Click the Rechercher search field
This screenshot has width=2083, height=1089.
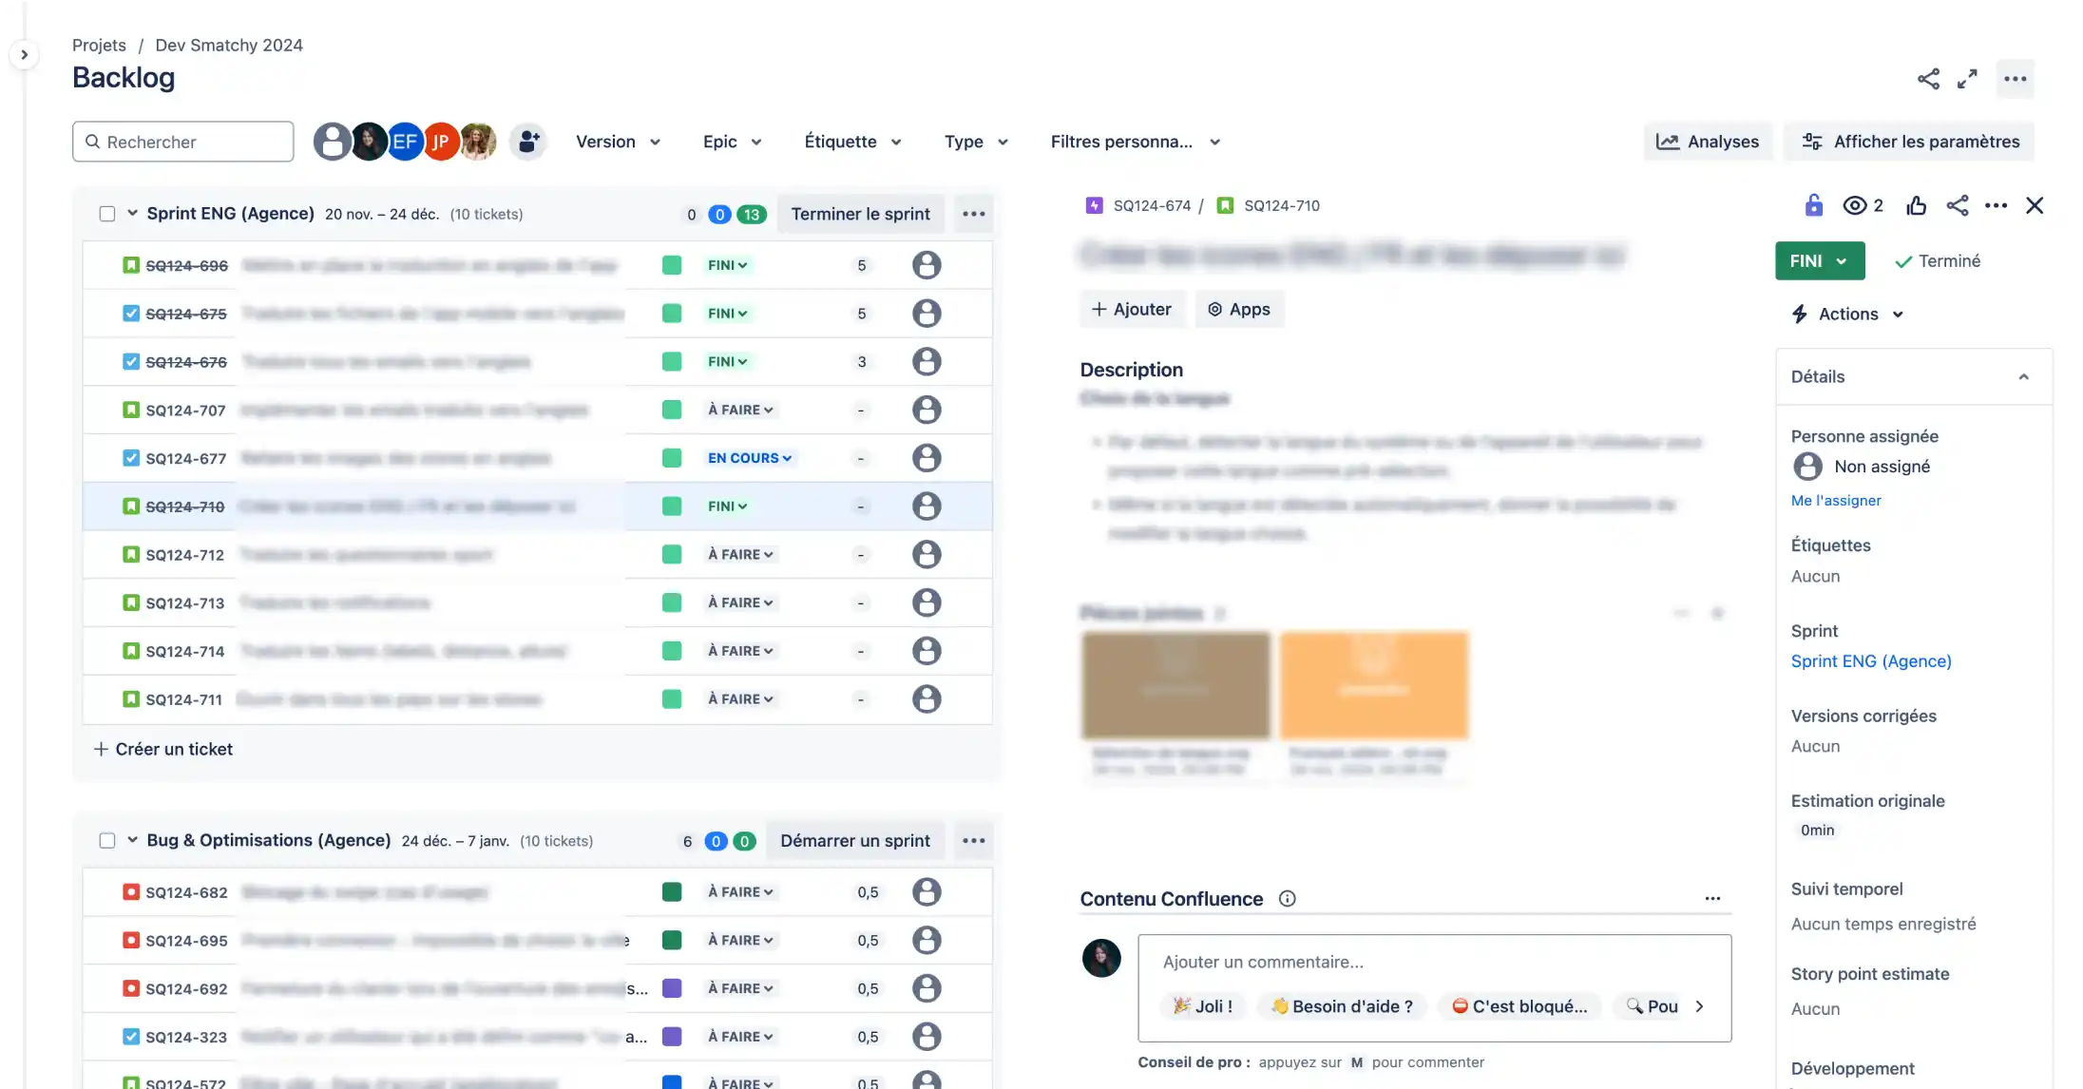(x=183, y=142)
